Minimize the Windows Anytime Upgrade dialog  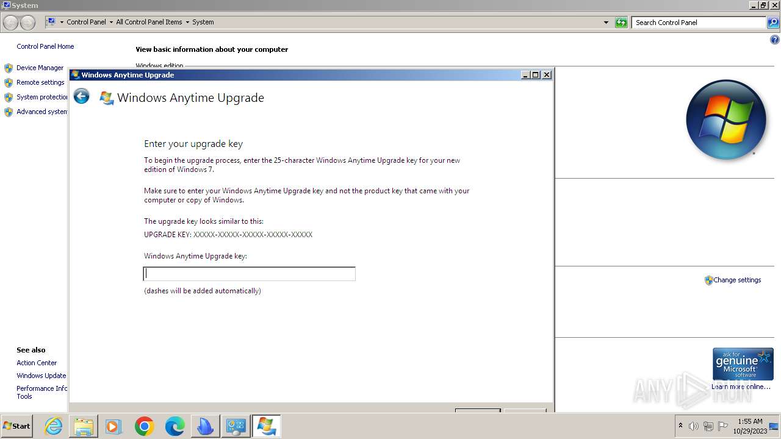click(525, 75)
